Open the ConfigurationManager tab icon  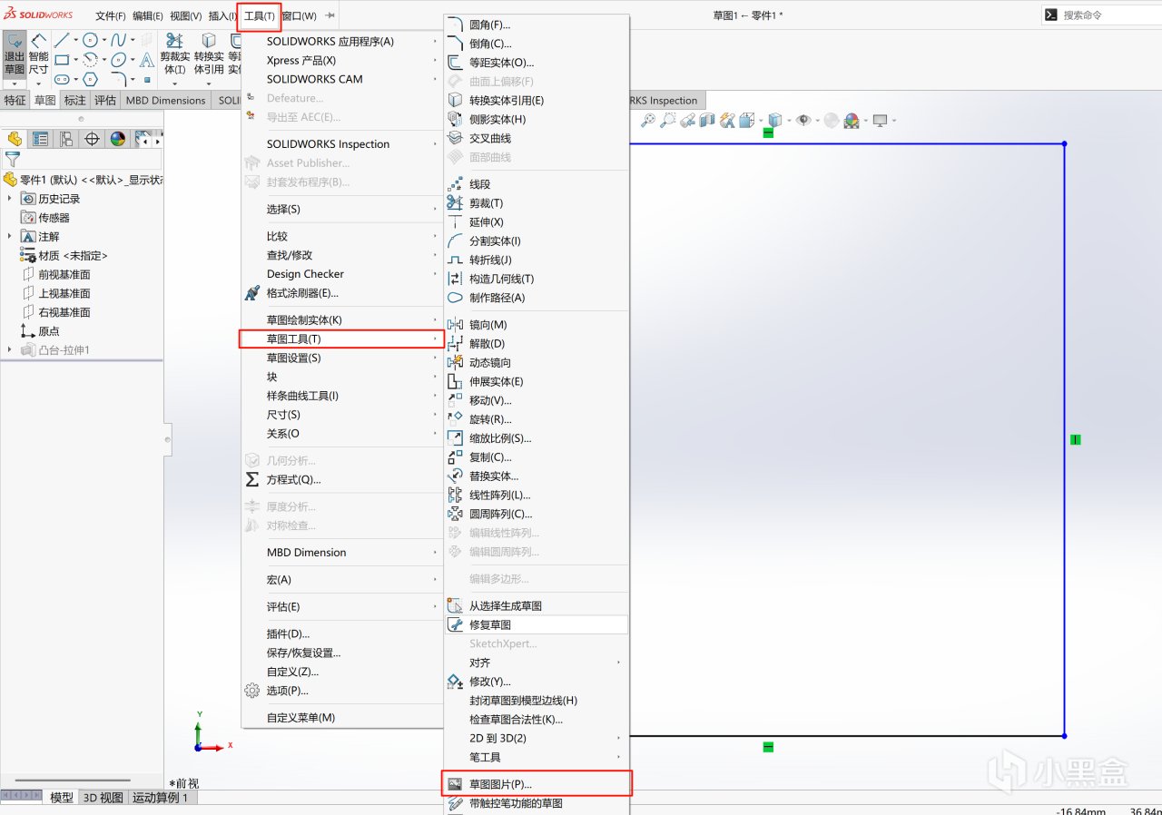(66, 139)
